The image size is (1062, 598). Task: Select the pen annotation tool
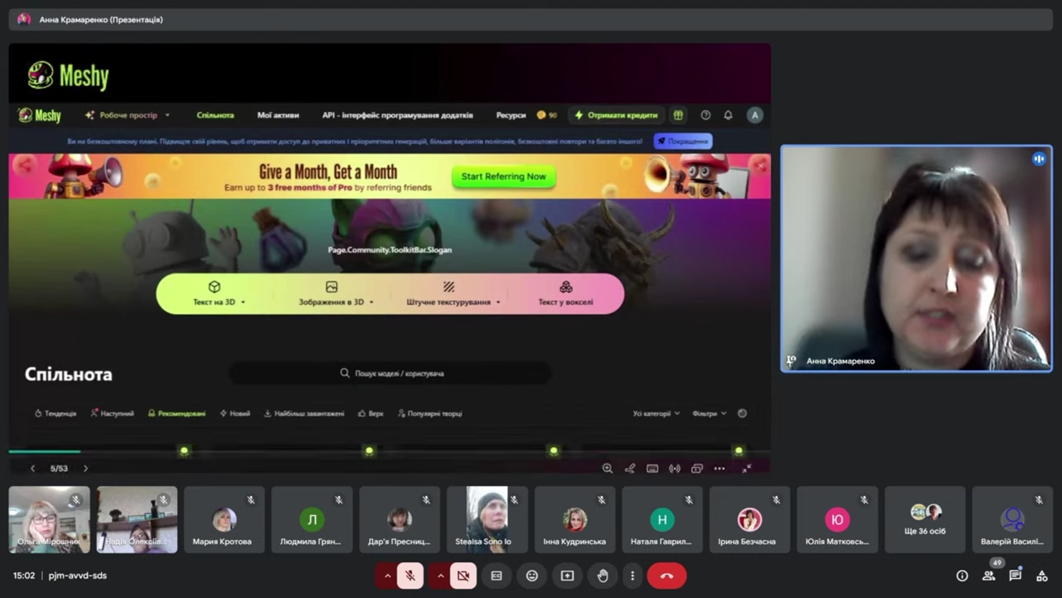630,468
